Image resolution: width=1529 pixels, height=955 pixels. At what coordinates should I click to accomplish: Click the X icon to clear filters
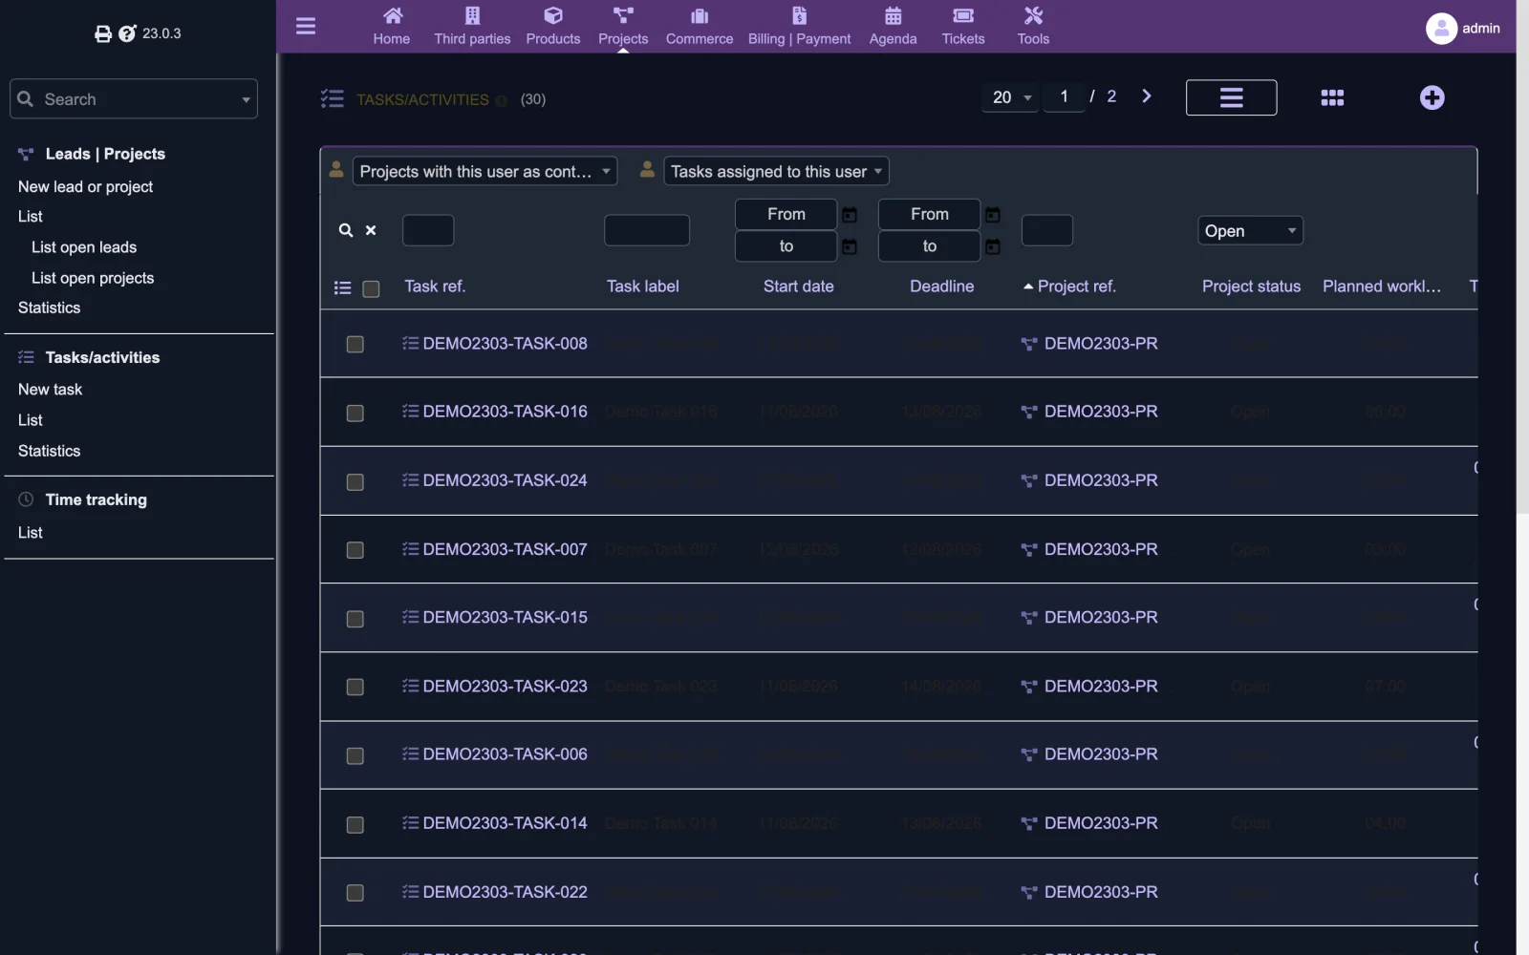click(x=371, y=230)
